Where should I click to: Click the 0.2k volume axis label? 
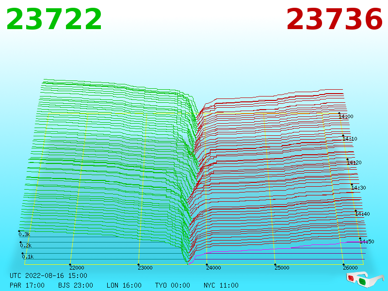click(26, 245)
